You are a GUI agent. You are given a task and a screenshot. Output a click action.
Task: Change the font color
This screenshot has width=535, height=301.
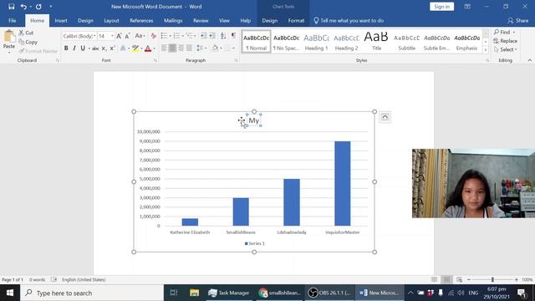click(148, 48)
